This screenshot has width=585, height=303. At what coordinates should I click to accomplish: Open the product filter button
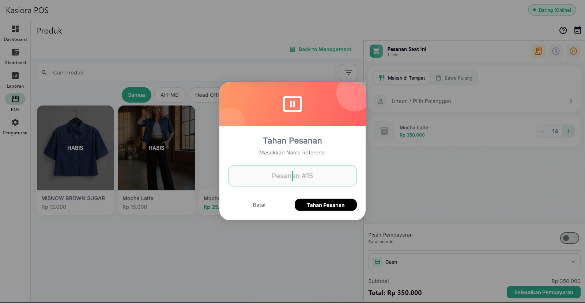[x=348, y=73]
